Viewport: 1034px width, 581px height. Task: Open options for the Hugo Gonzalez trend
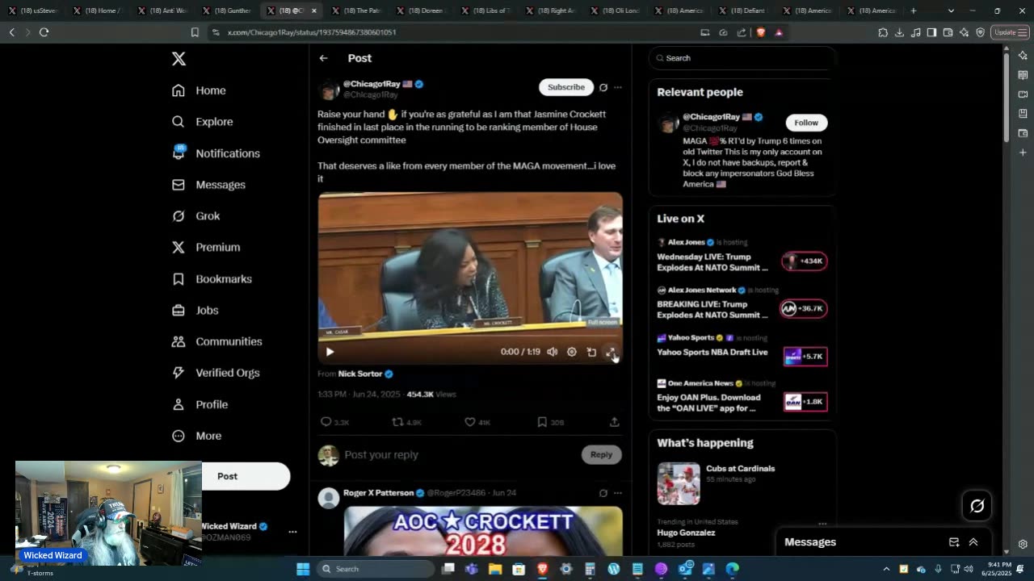click(x=822, y=523)
